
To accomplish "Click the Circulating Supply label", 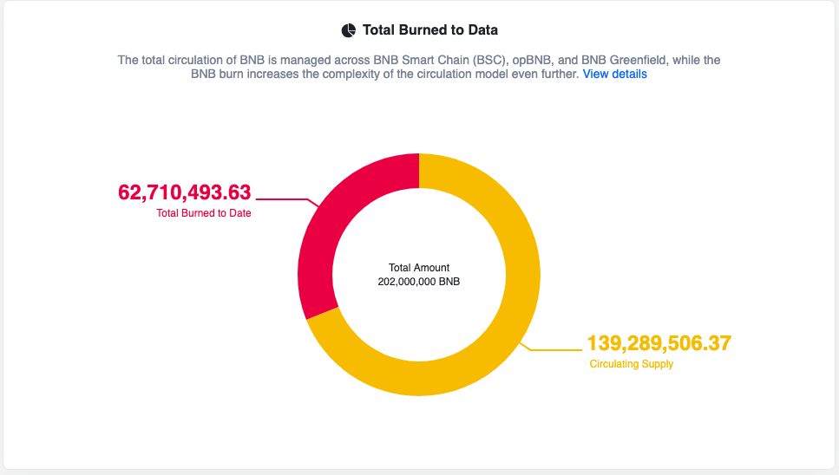I will (632, 364).
